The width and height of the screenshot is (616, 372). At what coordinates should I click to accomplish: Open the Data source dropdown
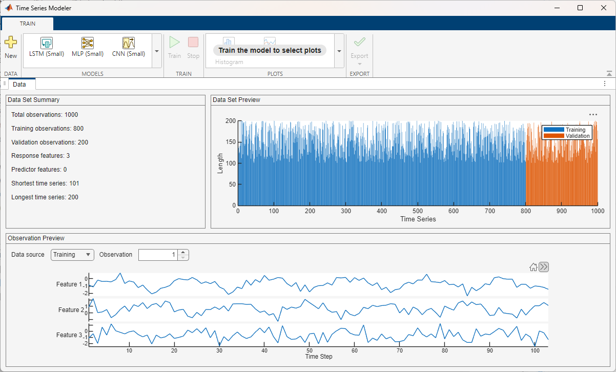coord(72,255)
